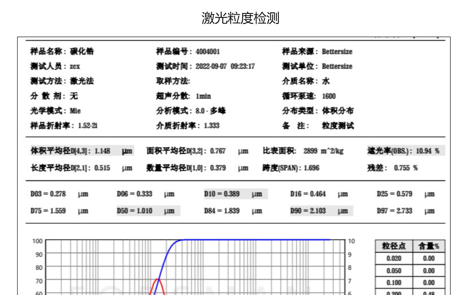The image size is (466, 295).
Task: Click the highlighted D50 = 1.010 entry
Action: 148,211
